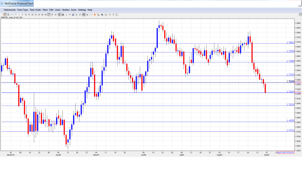The width and height of the screenshot is (302, 170).
Task: Switch to 1H time scale
Action: (x=36, y=14)
